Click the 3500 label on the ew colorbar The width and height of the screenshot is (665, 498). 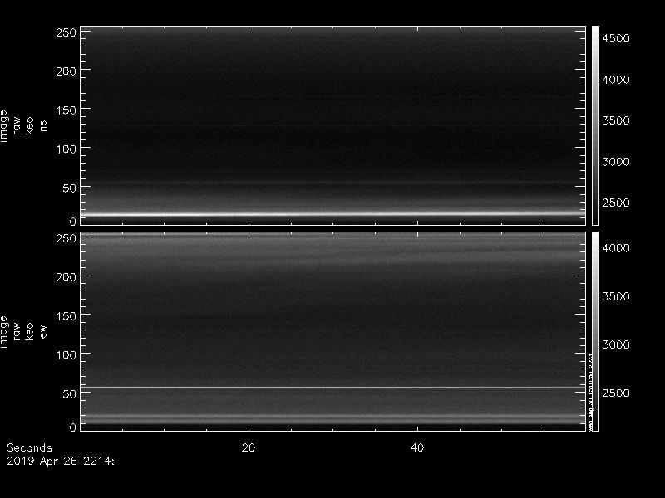[616, 296]
